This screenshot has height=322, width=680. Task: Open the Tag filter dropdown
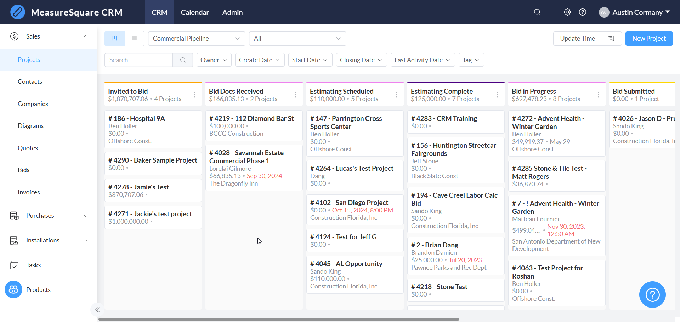coord(471,60)
